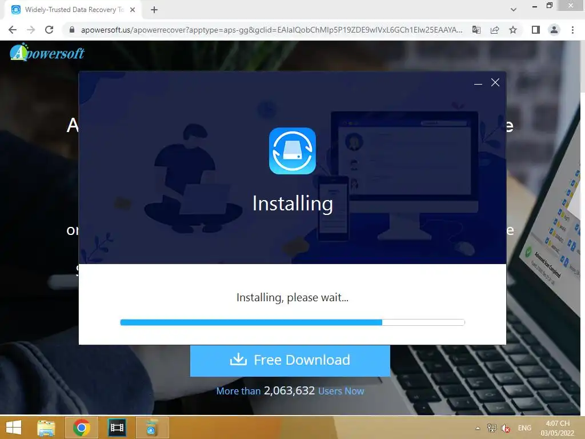The image size is (585, 439).
Task: Open the Chrome profile avatar
Action: tap(554, 30)
